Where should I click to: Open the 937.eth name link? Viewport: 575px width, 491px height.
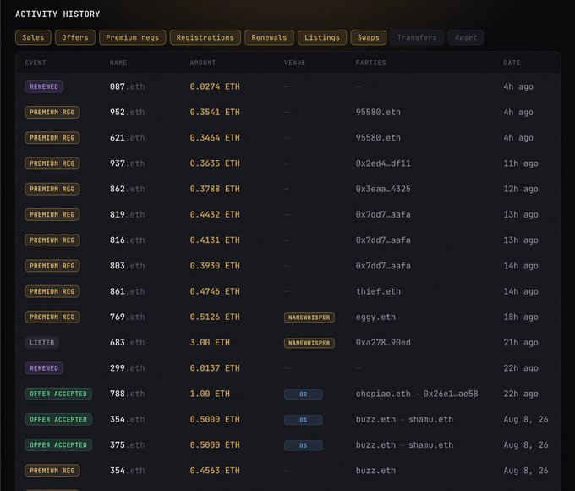tap(127, 163)
